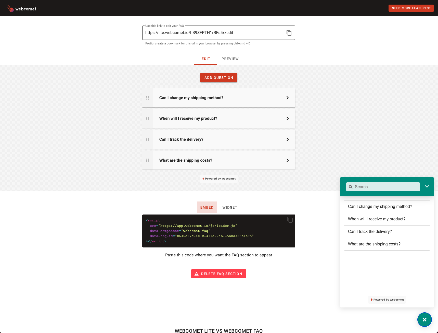The height and width of the screenshot is (333, 438).
Task: Click the loader.js src URL in code
Action: click(x=198, y=226)
